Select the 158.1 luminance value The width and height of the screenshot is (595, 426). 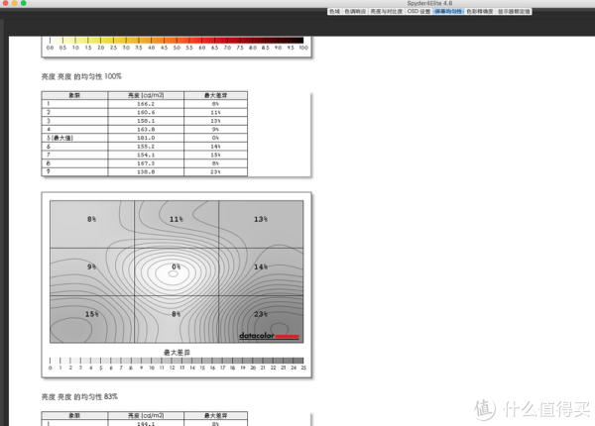pyautogui.click(x=146, y=121)
